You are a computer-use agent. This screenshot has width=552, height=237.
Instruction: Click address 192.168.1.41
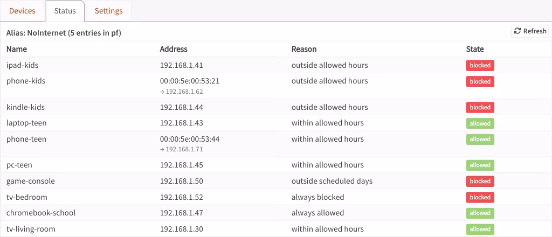(x=181, y=65)
